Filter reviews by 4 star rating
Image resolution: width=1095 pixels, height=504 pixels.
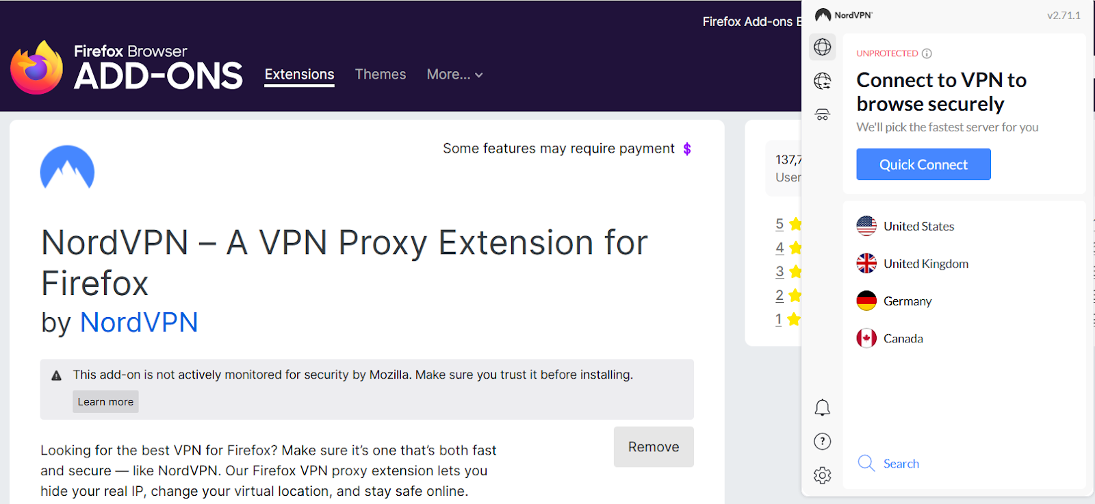[788, 248]
